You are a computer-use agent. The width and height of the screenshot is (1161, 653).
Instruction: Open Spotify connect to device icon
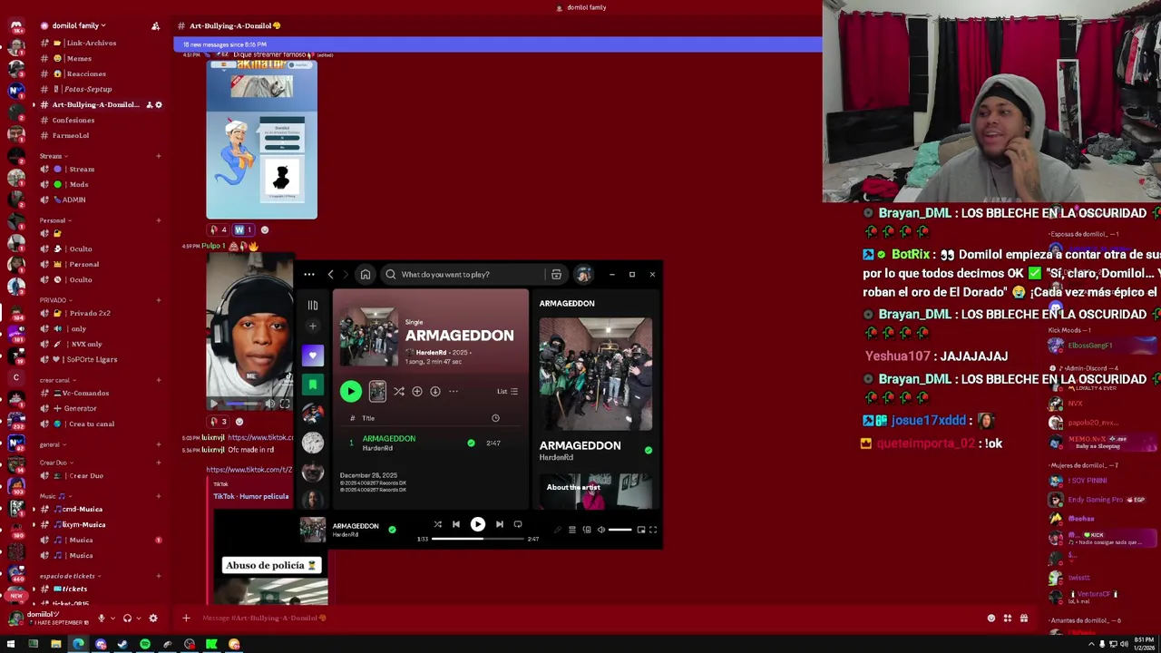click(x=587, y=530)
